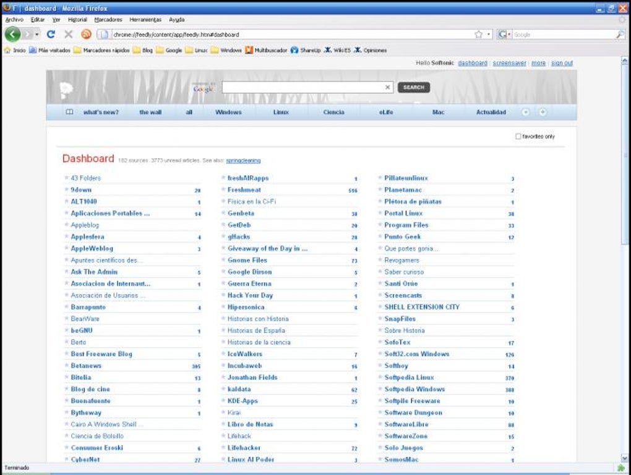This screenshot has width=631, height=475.
Task: Open the ShareUp bookmark
Action: pos(306,50)
